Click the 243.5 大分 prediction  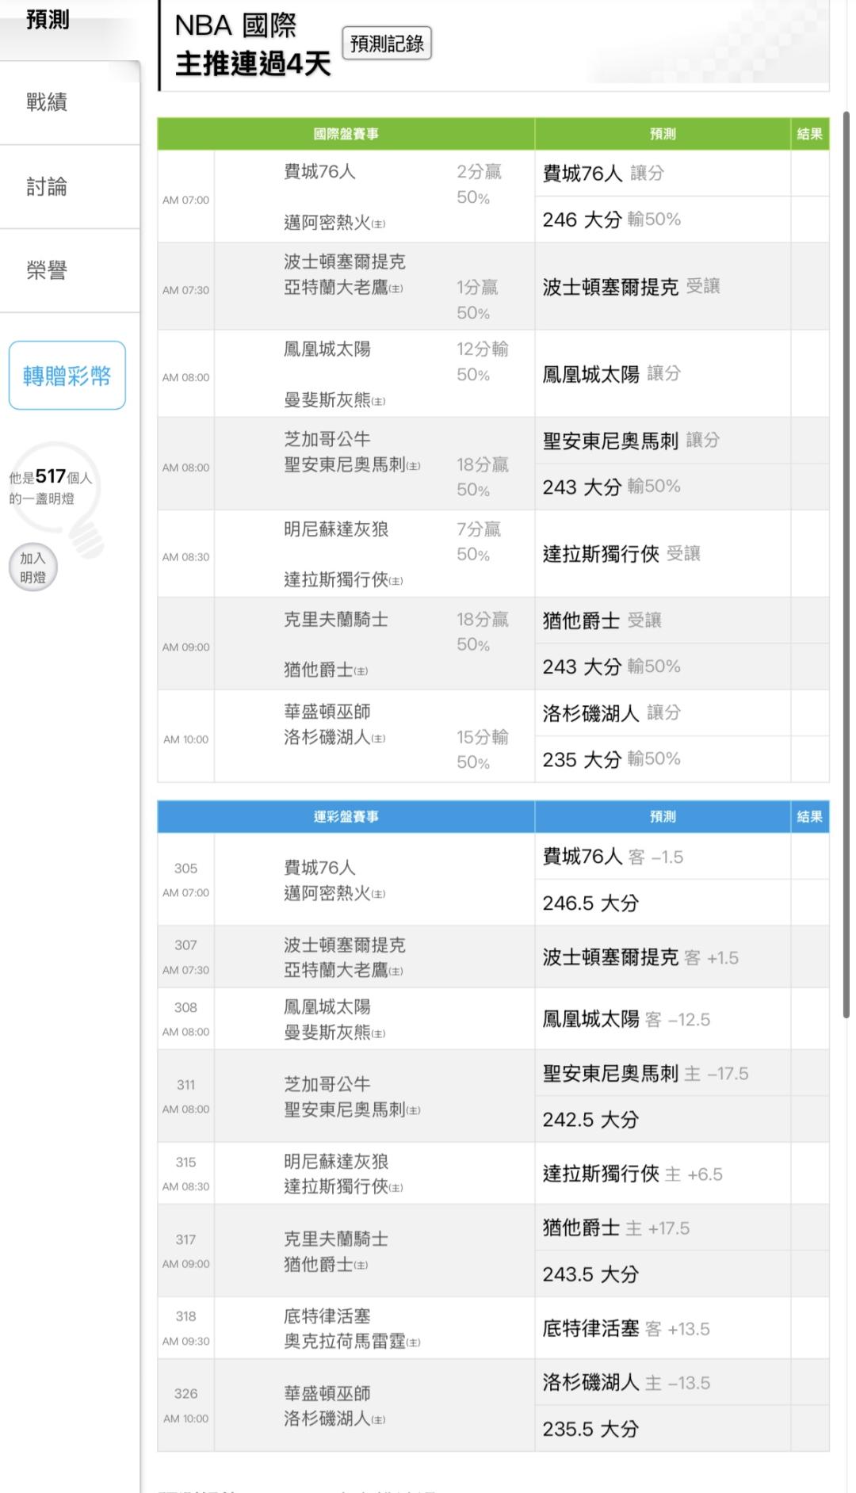[x=590, y=1274]
